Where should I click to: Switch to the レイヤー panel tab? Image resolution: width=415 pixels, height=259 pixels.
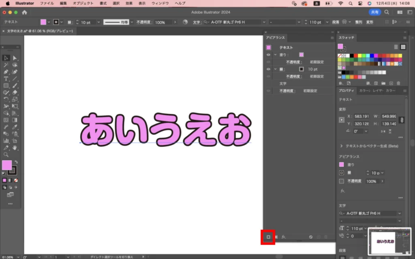(377, 91)
